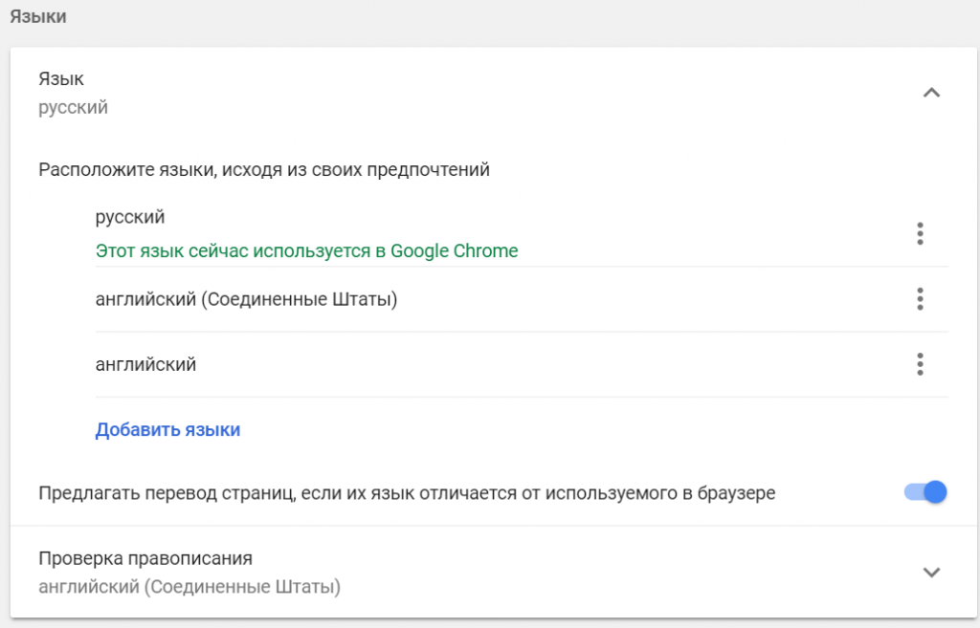The height and width of the screenshot is (628, 980).
Task: Click the green text about Google Chrome language
Action: (x=307, y=251)
